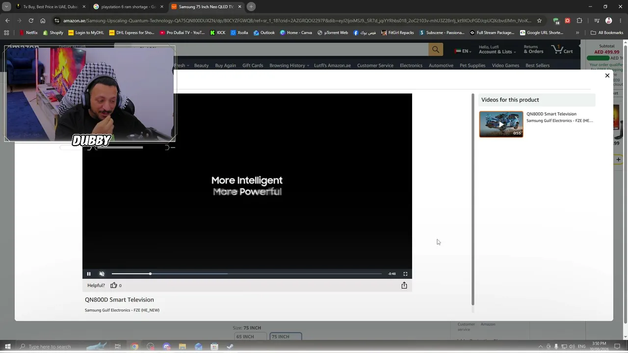Viewport: 628px width, 353px height.
Task: Open the Video Games category
Action: (x=505, y=65)
